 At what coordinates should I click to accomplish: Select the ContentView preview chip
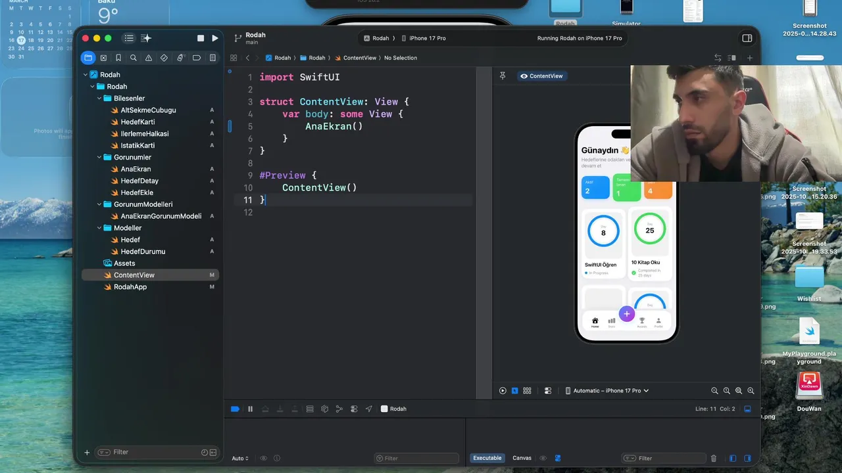542,76
